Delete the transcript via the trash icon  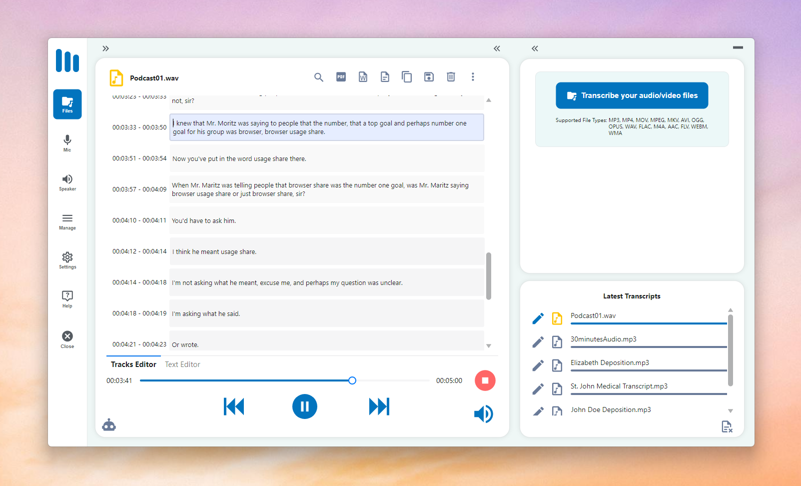[x=451, y=76]
